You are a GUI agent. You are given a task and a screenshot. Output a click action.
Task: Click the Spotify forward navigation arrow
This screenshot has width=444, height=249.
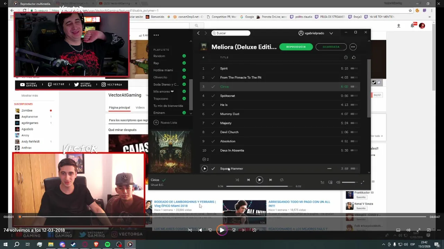[x=205, y=33]
